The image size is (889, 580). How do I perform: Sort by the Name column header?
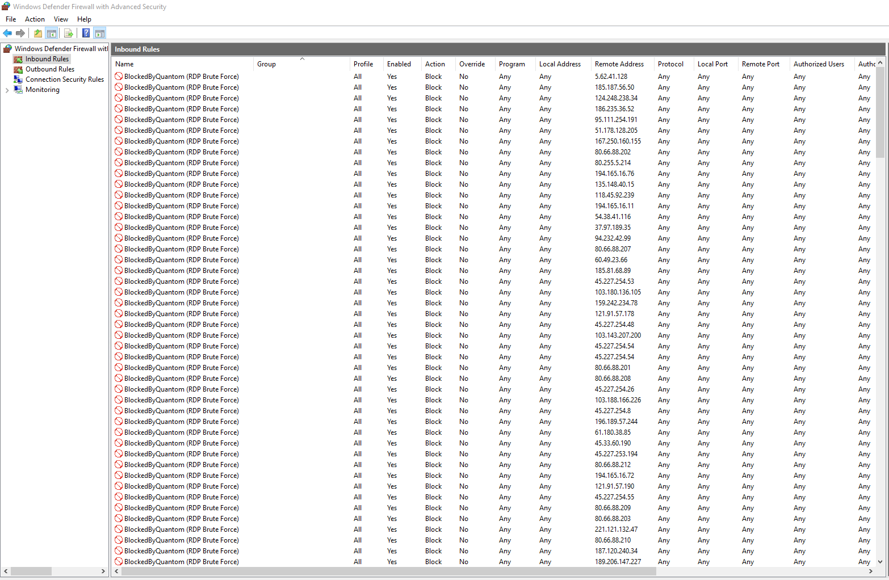click(182, 64)
